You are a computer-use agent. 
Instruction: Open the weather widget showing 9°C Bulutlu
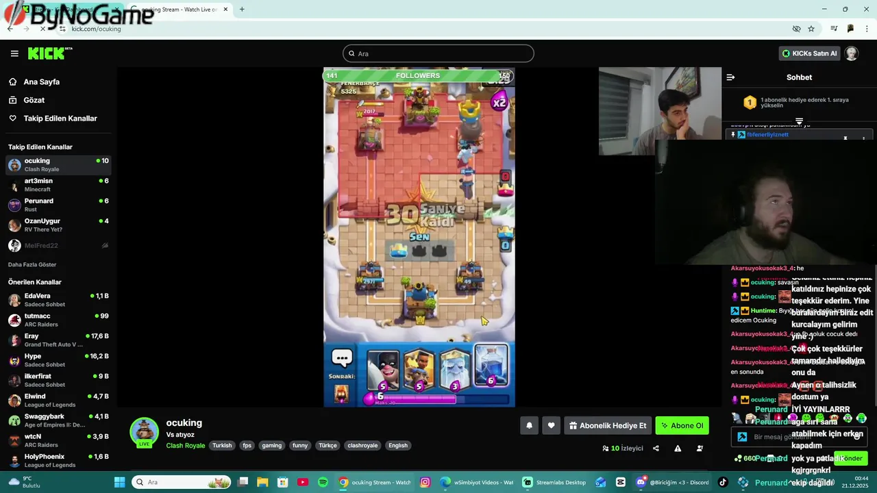point(25,482)
